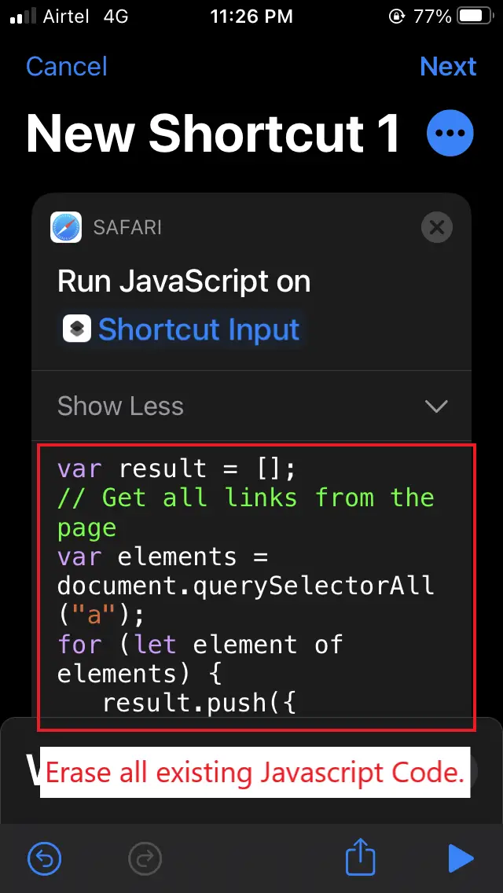This screenshot has height=893, width=503.
Task: Tap the Safari compass icon
Action: (x=65, y=227)
